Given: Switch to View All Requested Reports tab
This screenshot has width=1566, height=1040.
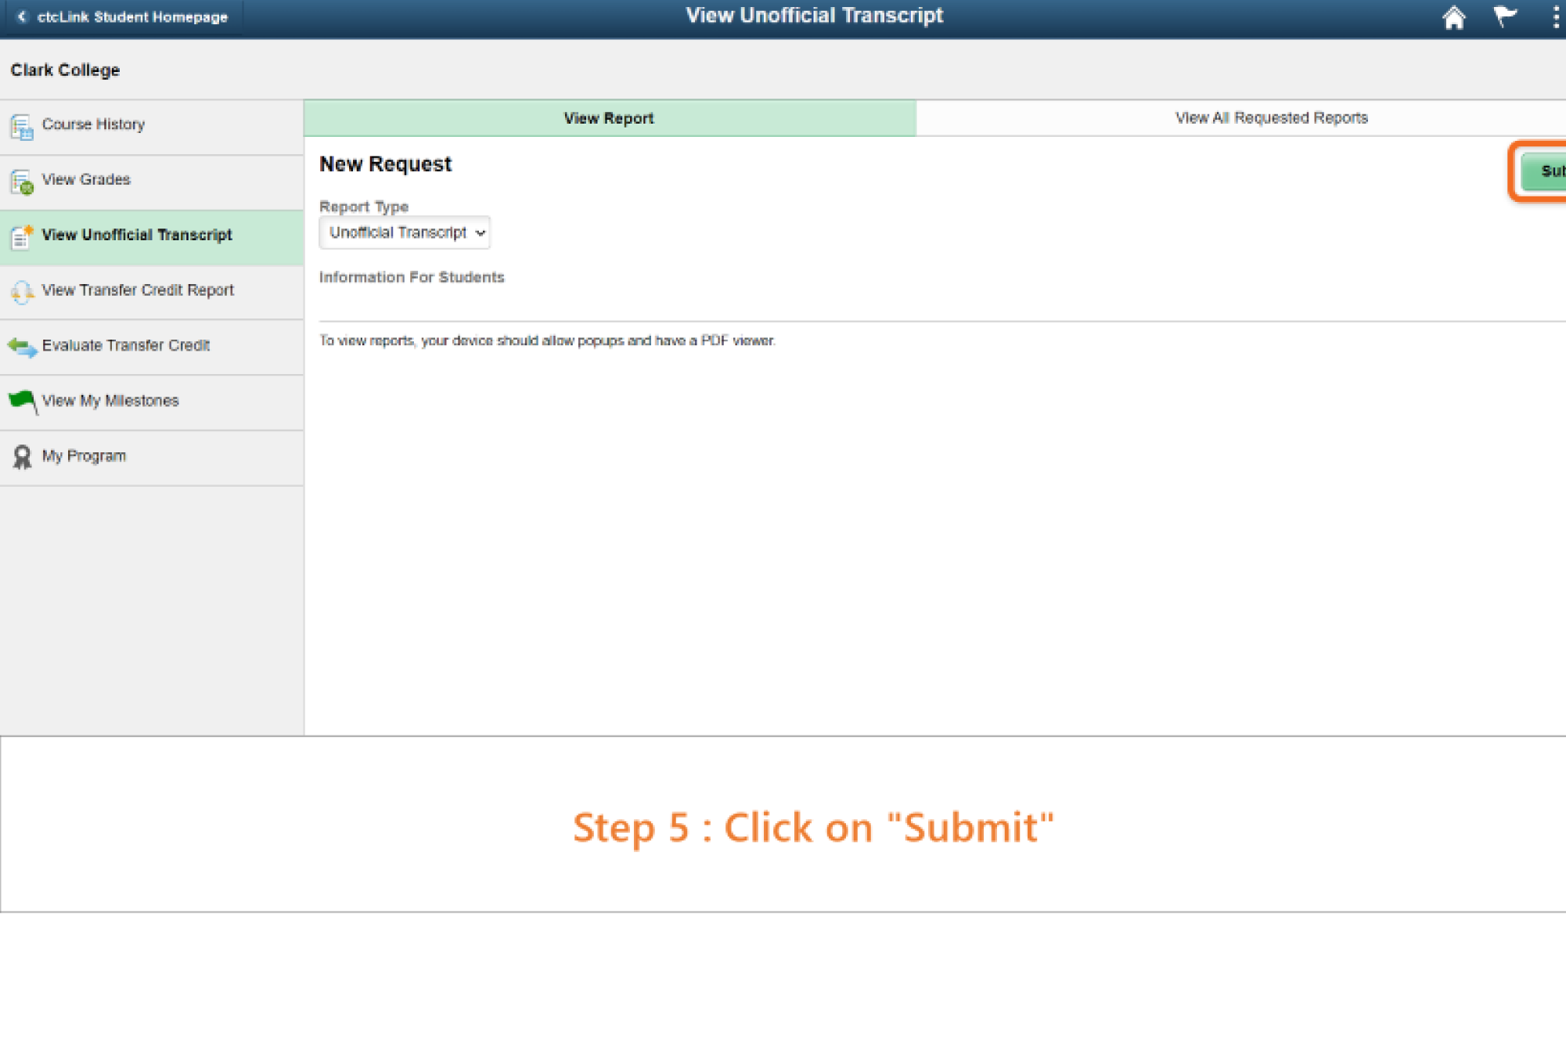Looking at the screenshot, I should 1271,118.
